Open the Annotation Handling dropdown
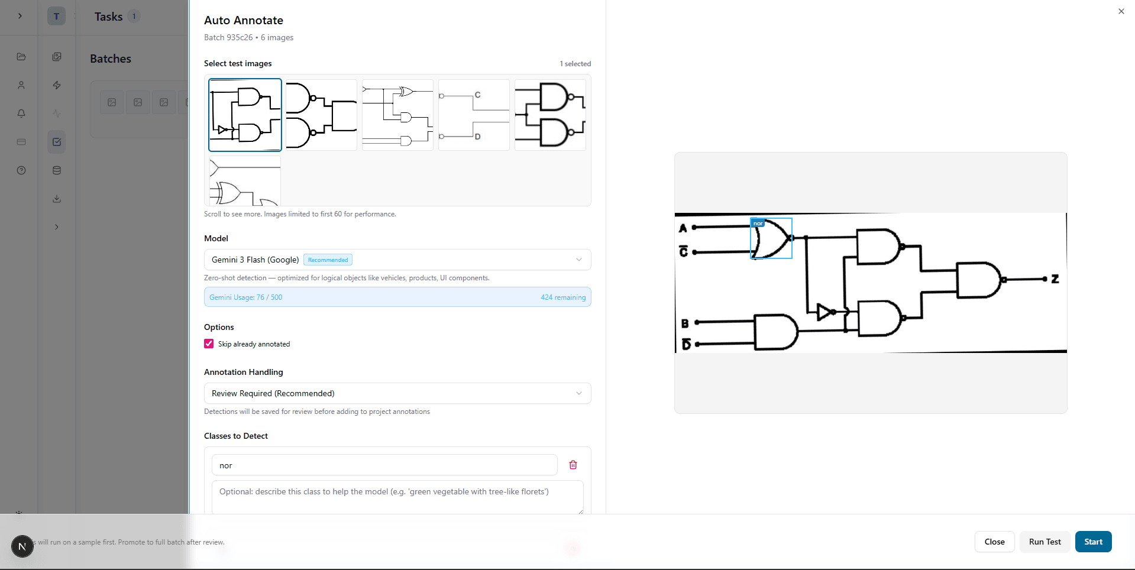This screenshot has width=1135, height=570. pyautogui.click(x=397, y=393)
